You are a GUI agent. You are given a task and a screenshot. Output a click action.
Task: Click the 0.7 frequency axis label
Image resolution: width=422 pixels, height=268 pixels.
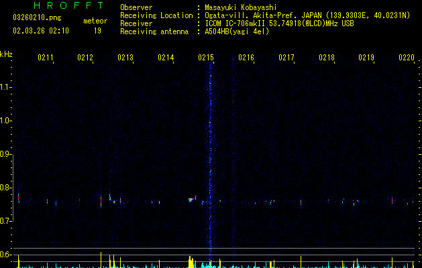(5, 221)
